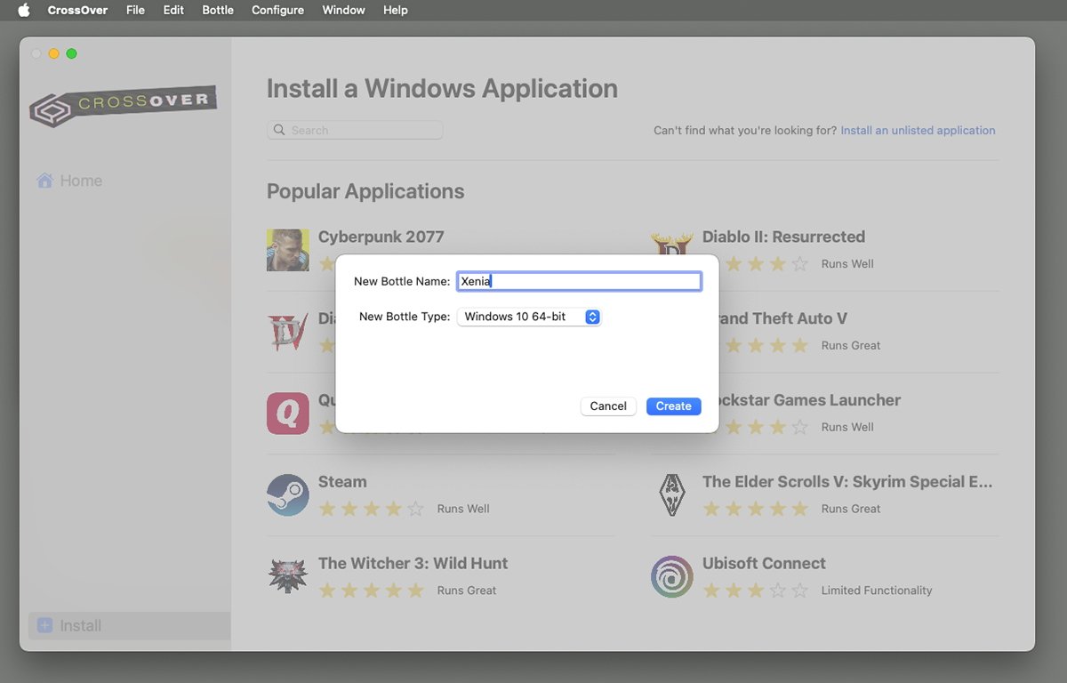Select the Skyrim dragon emblem icon
The height and width of the screenshot is (683, 1067).
[x=672, y=495]
